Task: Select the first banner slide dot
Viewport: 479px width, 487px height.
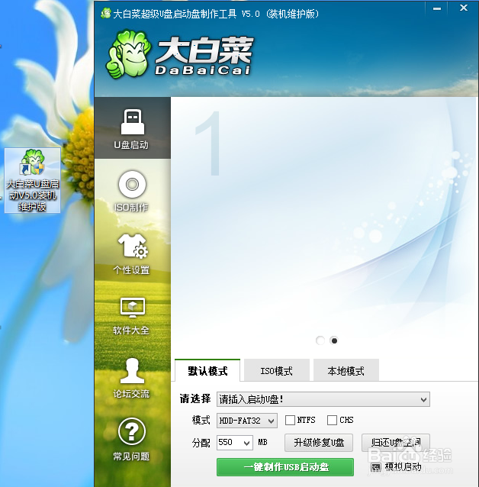Action: [x=320, y=340]
